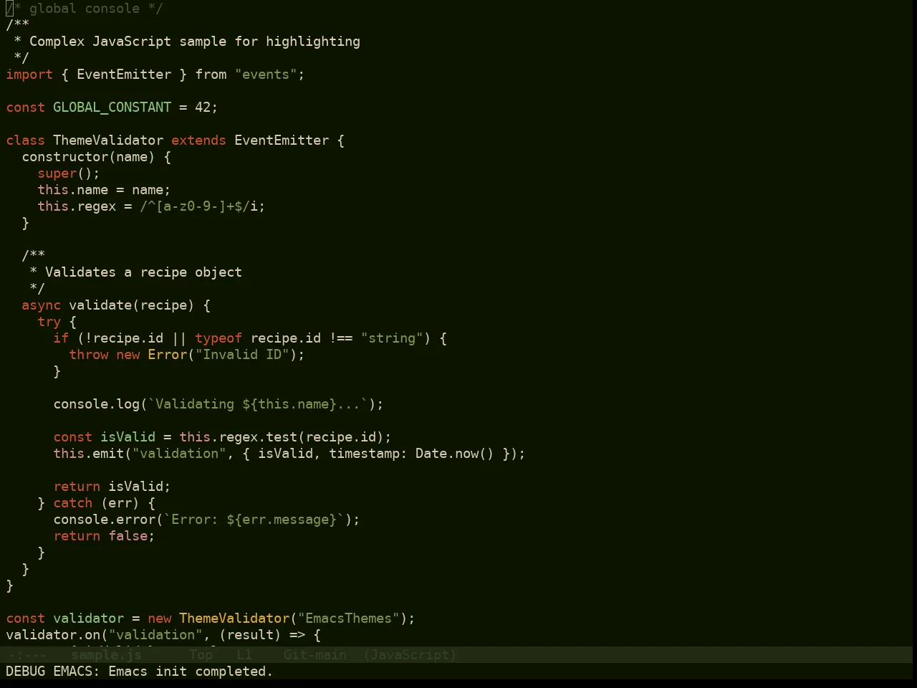The width and height of the screenshot is (917, 688).
Task: Click the 'extends' keyword
Action: click(198, 140)
